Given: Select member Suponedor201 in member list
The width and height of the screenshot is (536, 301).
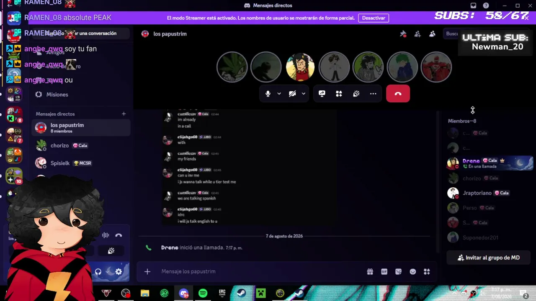Looking at the screenshot, I should click(490, 238).
